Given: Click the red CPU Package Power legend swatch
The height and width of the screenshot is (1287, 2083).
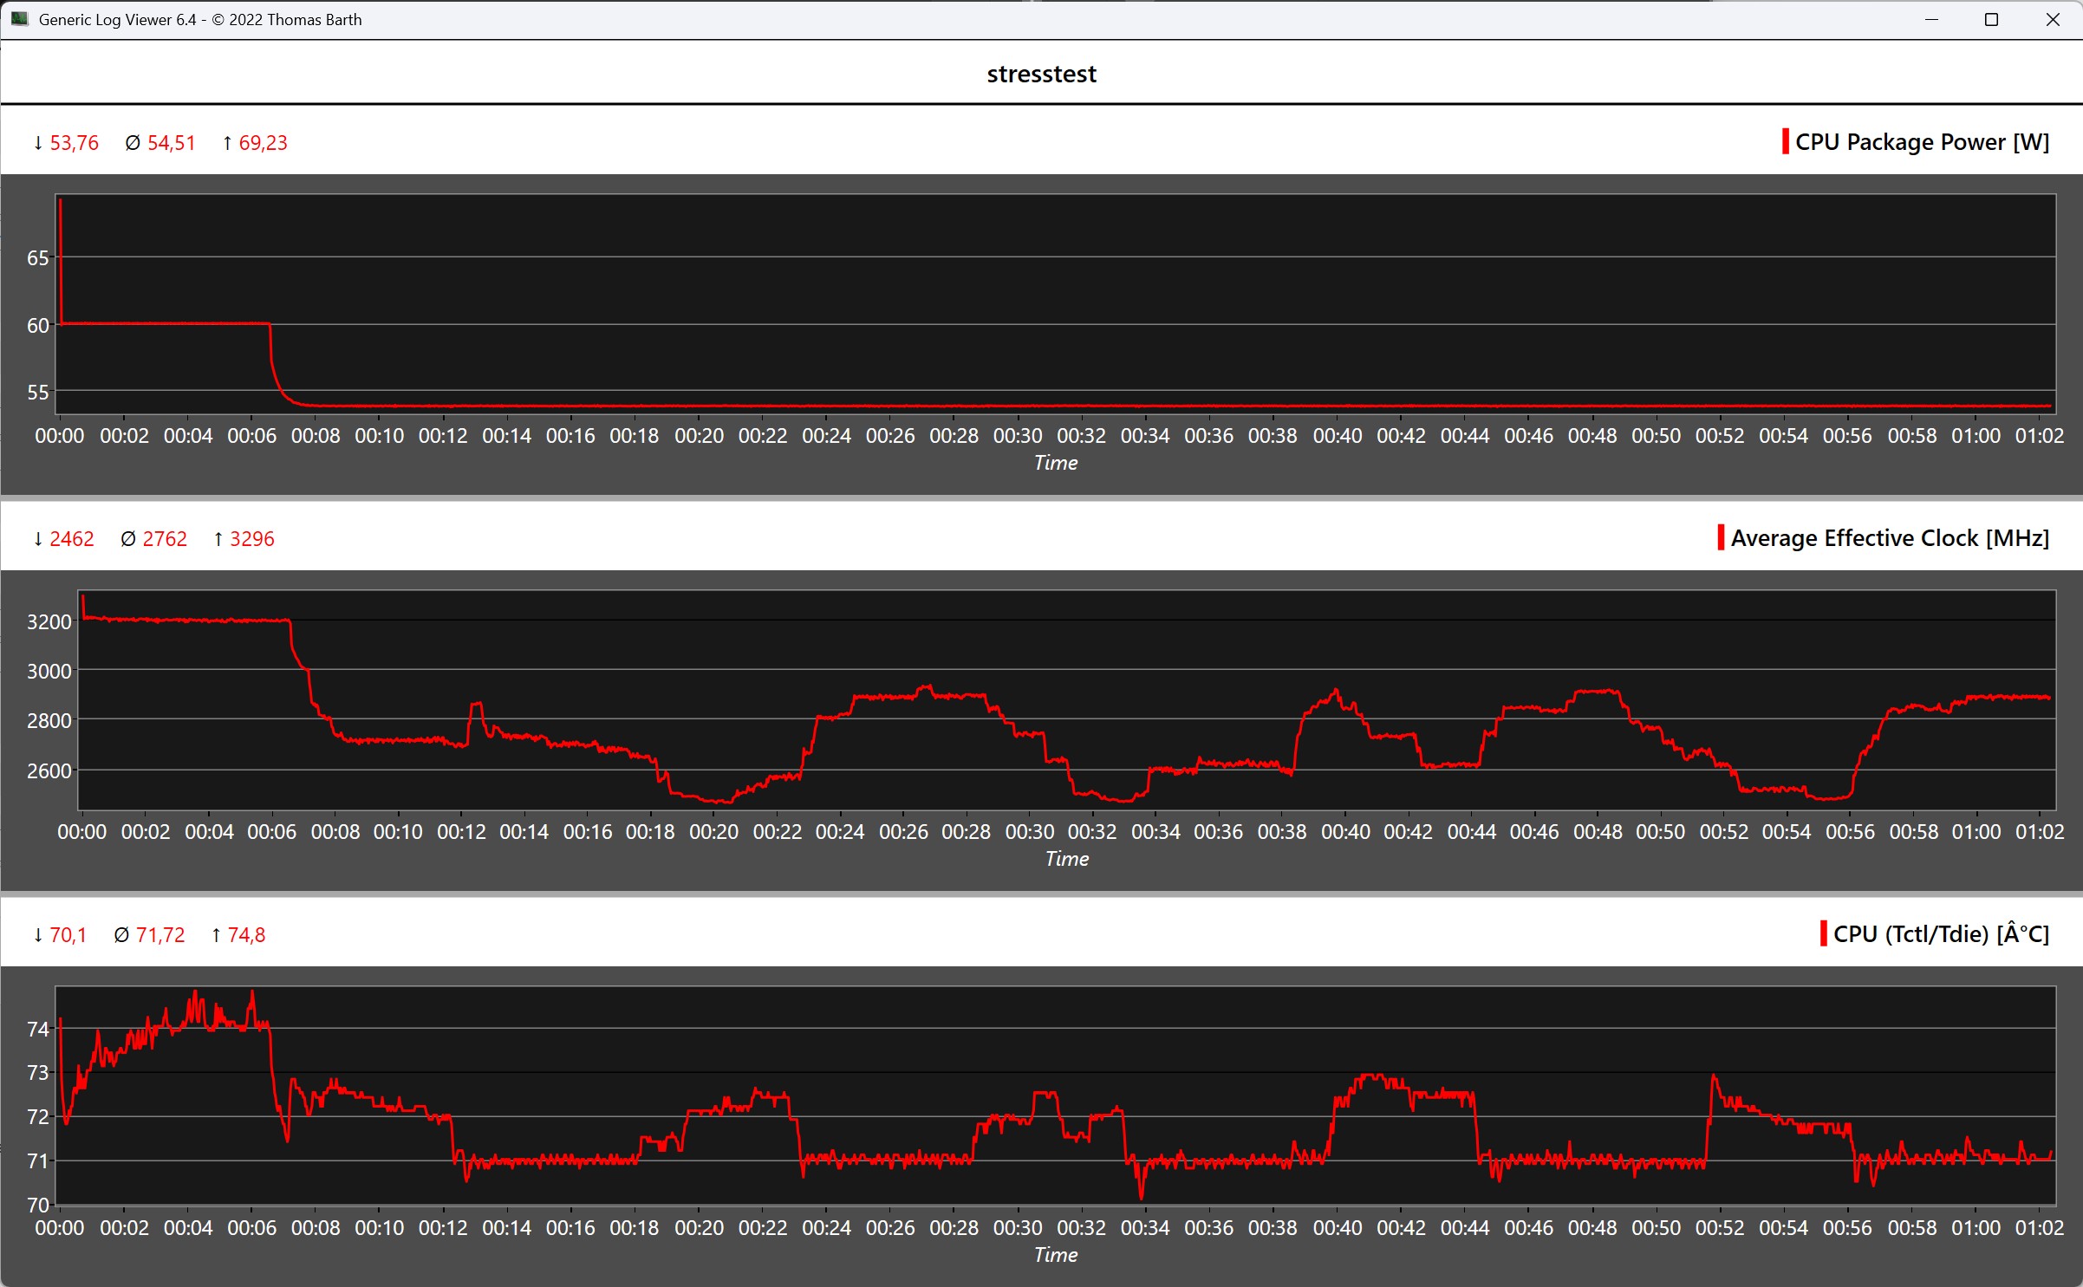Looking at the screenshot, I should pos(1785,142).
